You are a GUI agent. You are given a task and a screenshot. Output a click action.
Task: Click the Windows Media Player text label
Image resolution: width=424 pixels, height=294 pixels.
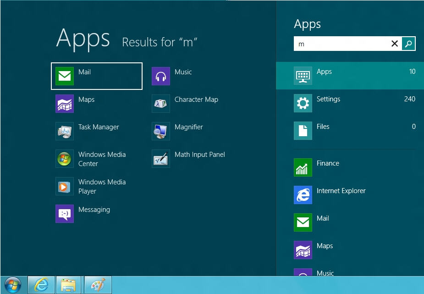click(102, 186)
